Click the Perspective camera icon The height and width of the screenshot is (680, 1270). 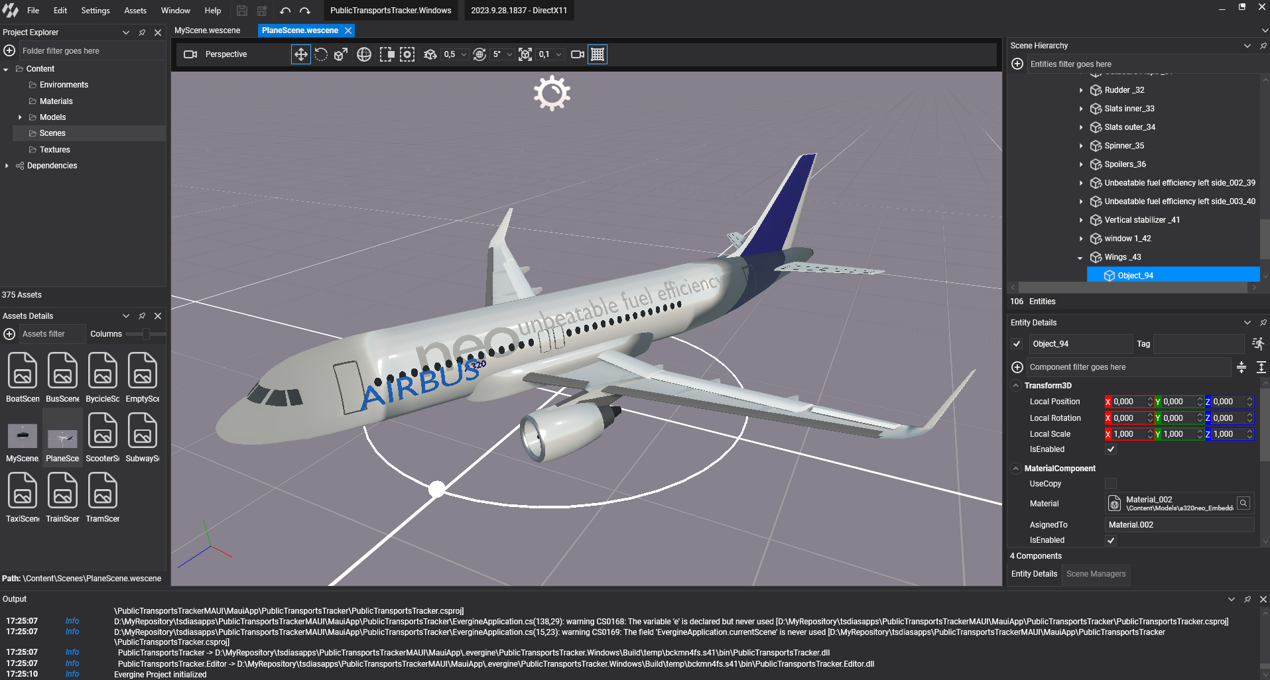coord(190,54)
